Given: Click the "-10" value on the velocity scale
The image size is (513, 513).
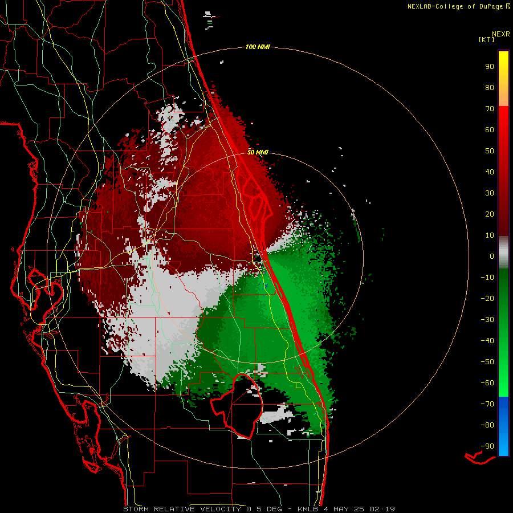Looking at the screenshot, I should pos(487,278).
